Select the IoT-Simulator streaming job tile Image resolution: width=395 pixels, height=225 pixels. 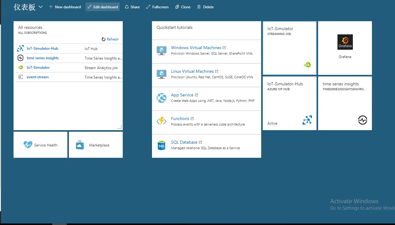289,48
